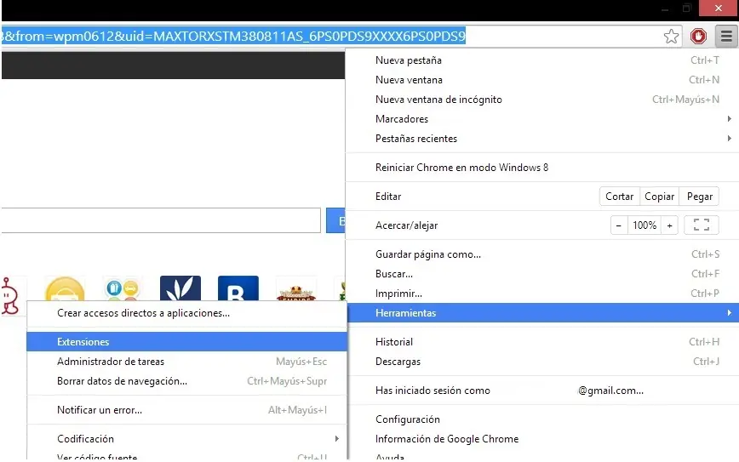Choose Imprimir... menu entry
The image size is (739, 462).
pyautogui.click(x=542, y=294)
